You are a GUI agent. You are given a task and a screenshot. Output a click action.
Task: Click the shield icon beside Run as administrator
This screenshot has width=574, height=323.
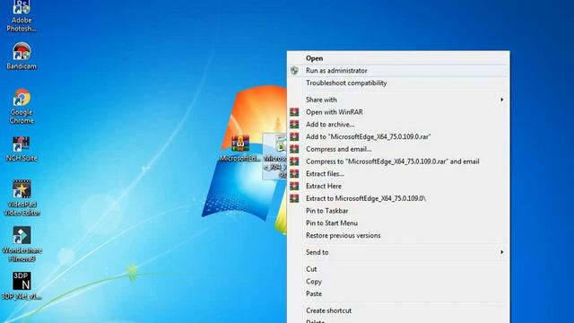pos(294,70)
